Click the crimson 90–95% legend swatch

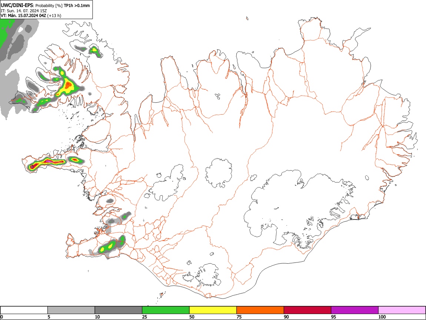[307, 310]
